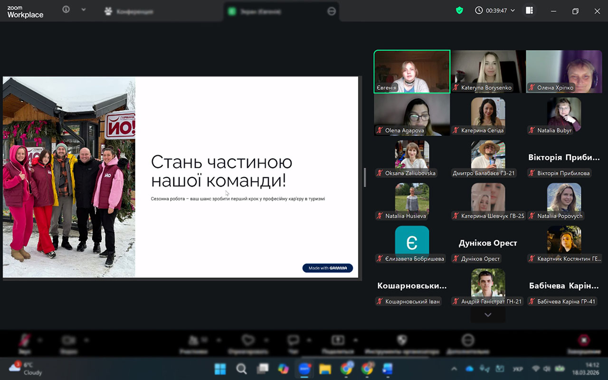
Task: Show more participants with down chevron
Action: pos(488,315)
